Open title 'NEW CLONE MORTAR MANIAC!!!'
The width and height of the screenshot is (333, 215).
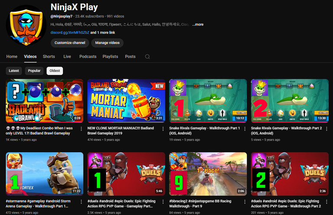[x=121, y=131]
